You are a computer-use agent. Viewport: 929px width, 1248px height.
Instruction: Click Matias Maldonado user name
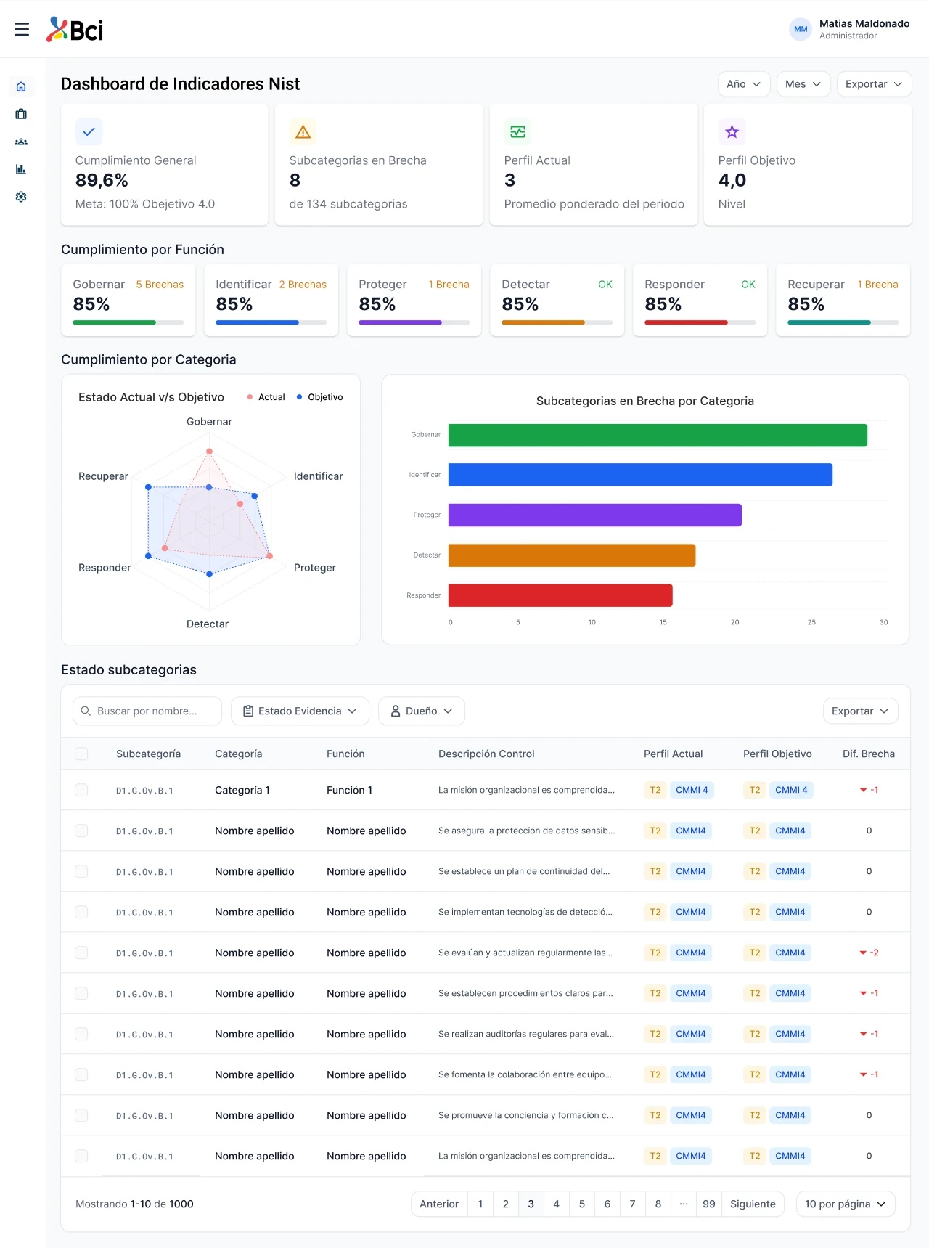point(864,23)
